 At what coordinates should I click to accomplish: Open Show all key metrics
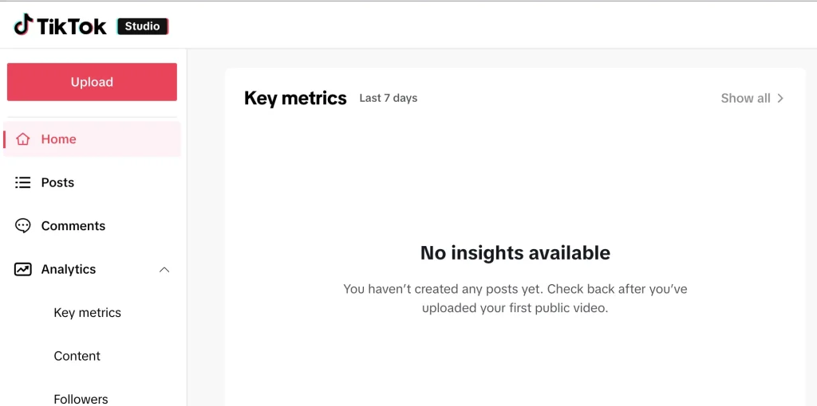click(x=752, y=98)
